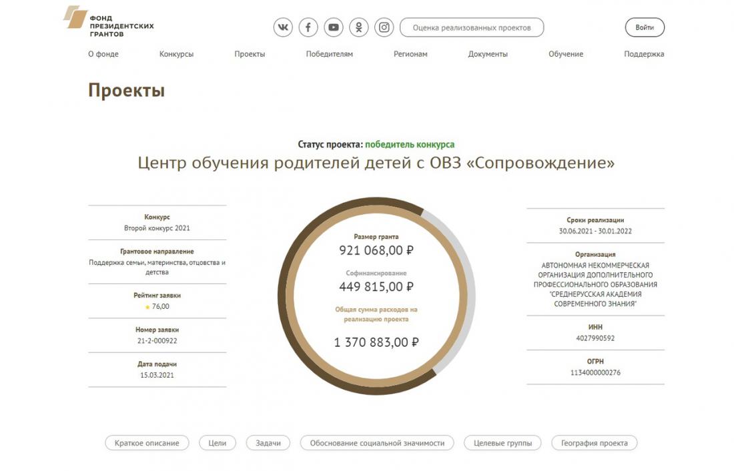Screen dimensions: 734x471
Task: Open the Instagram icon link
Action: tap(384, 27)
